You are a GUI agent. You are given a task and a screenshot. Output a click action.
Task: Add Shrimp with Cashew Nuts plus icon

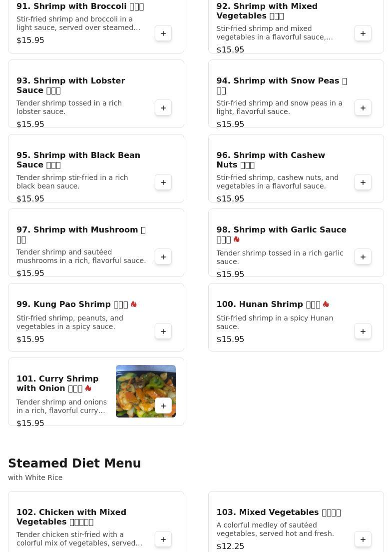coord(363,182)
